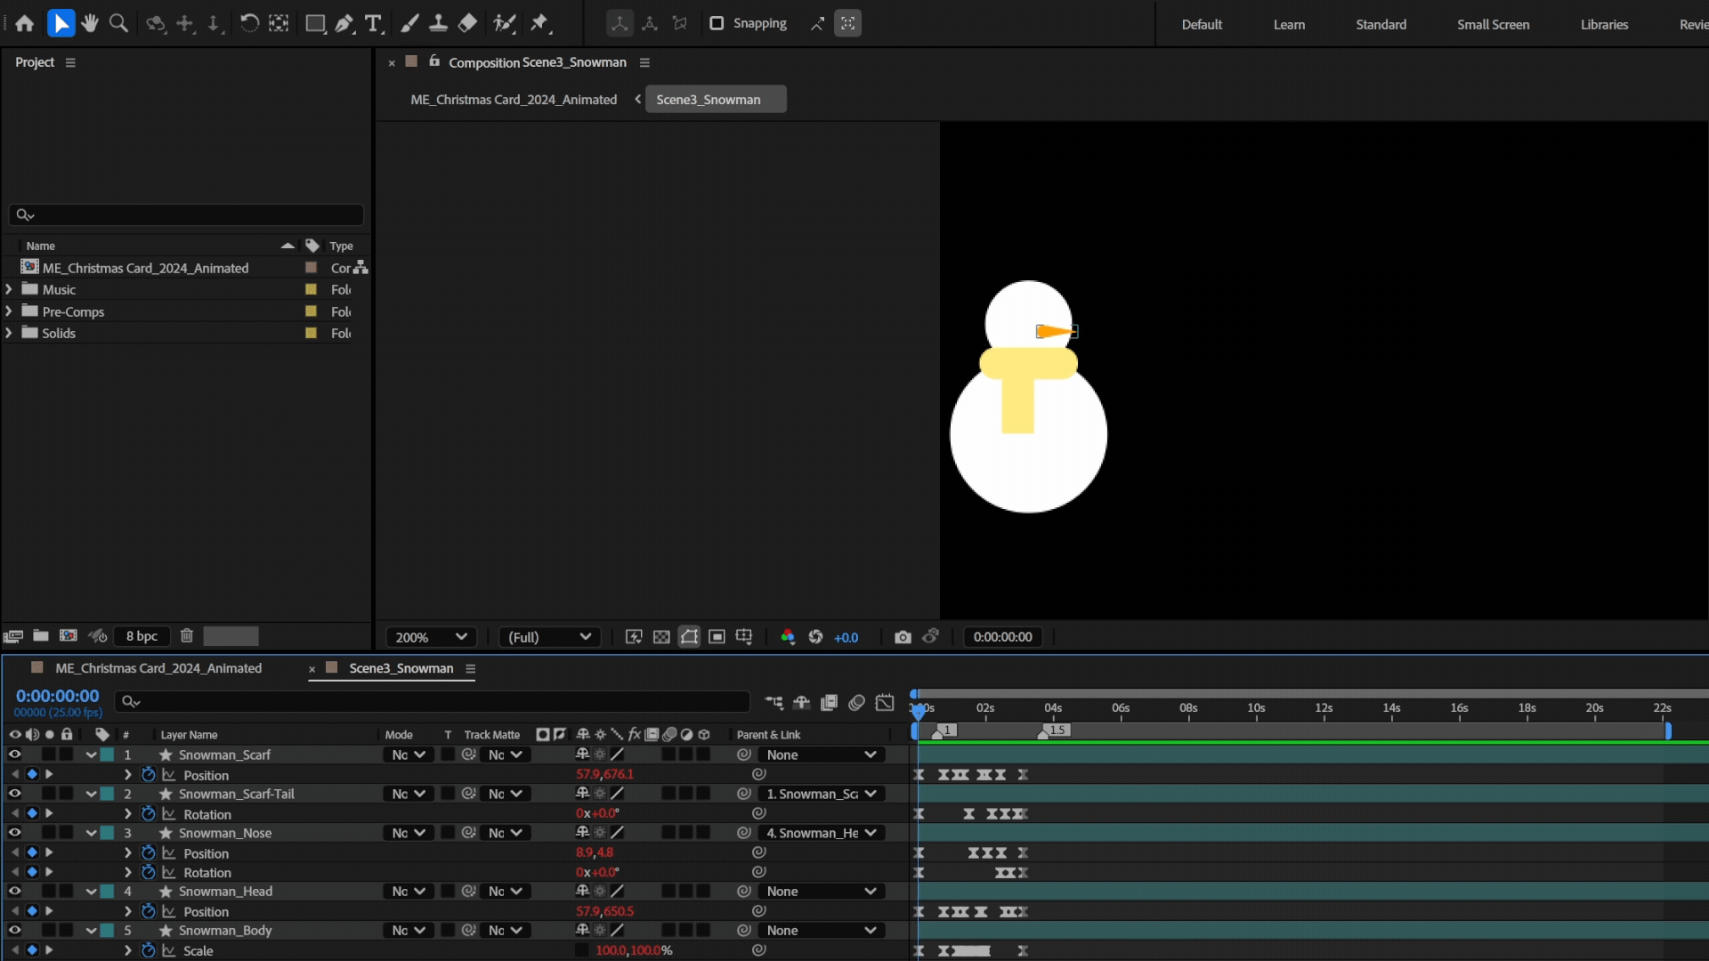Create a new folder in Project panel
Image resolution: width=1709 pixels, height=961 pixels.
click(41, 635)
